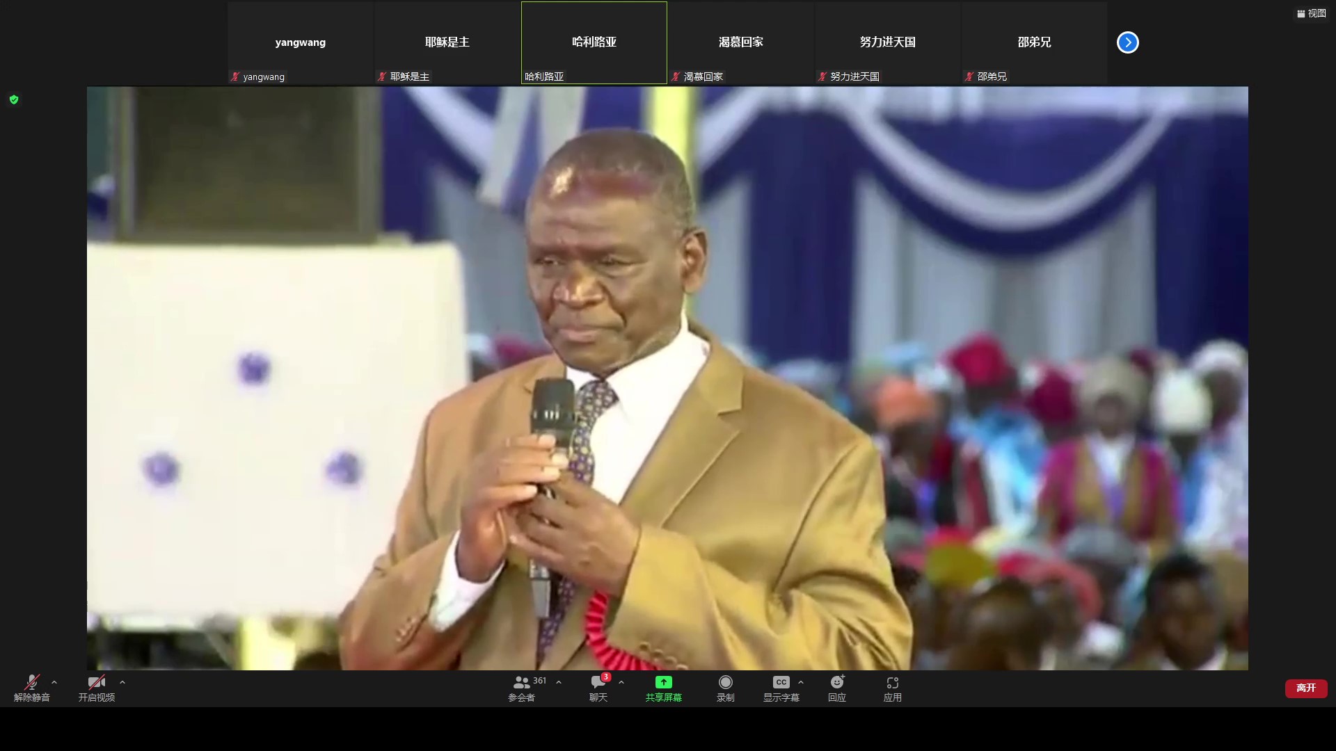Expand caption options arrow beside 显示字幕
This screenshot has width=1336, height=751.
[x=801, y=682]
